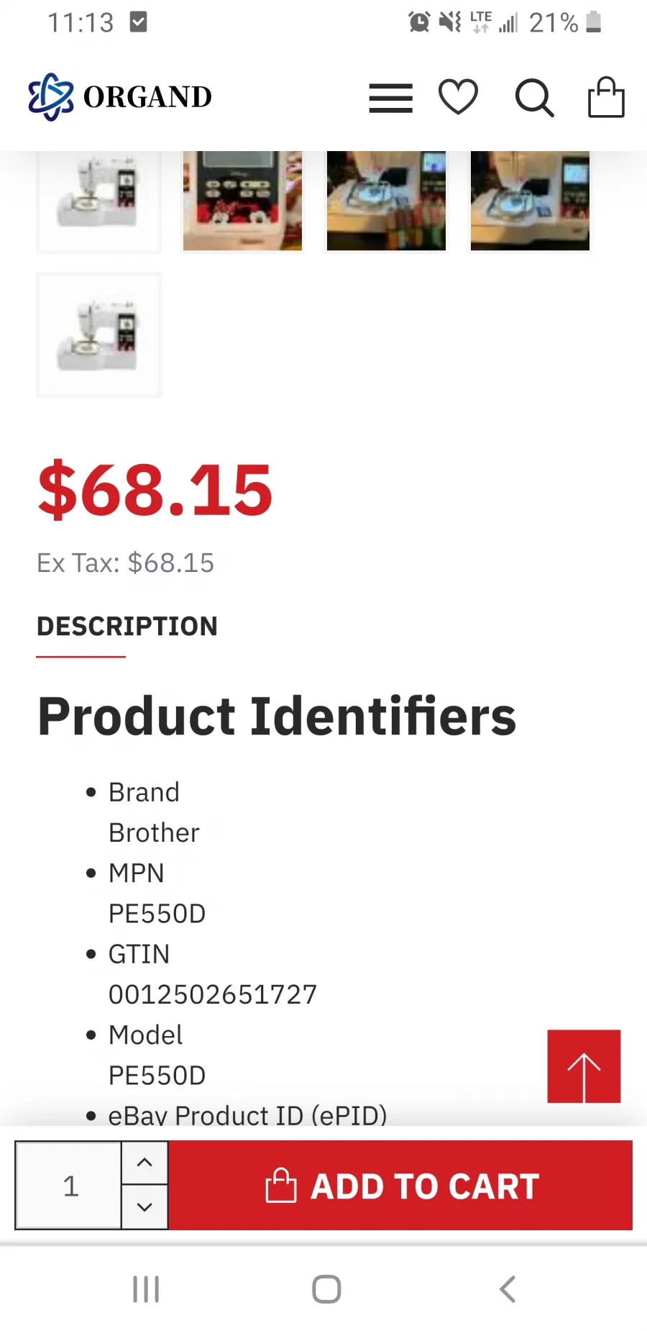View the first embroidery machine thumbnail
Viewport: 647px width, 1331px height.
(99, 201)
